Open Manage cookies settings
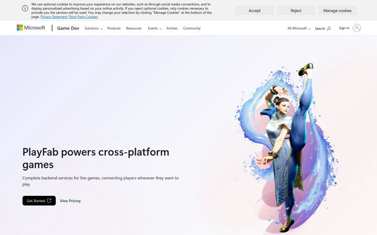Image resolution: width=377 pixels, height=235 pixels. 337,10
